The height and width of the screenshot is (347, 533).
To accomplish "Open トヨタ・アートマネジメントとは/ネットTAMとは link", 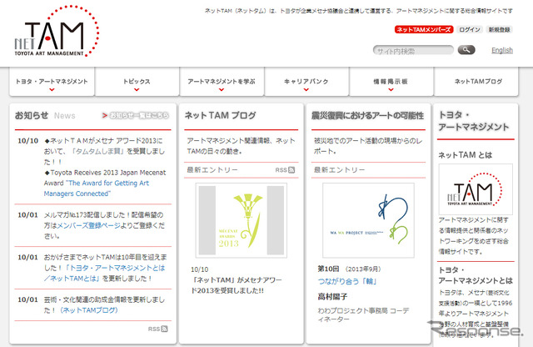I will tap(105, 273).
